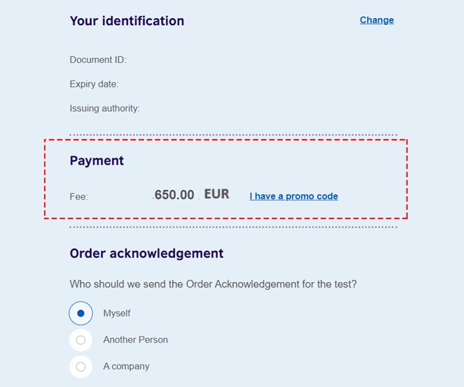Image resolution: width=464 pixels, height=387 pixels.
Task: Click the 'Document ID:' field label
Action: (98, 60)
